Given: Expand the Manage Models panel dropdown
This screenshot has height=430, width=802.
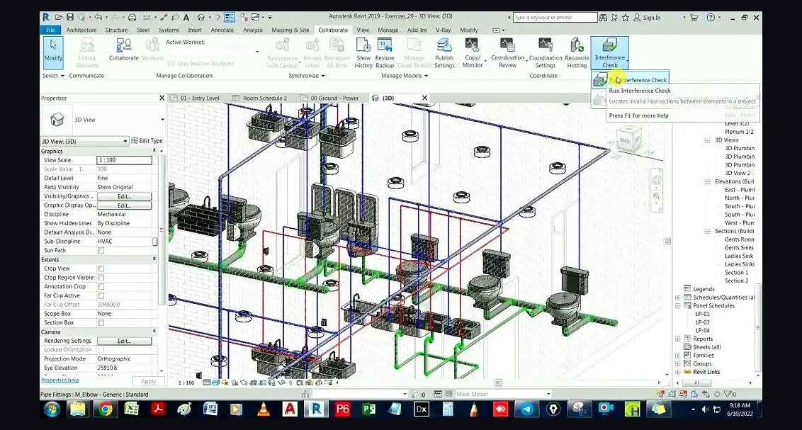Looking at the screenshot, I should point(405,76).
